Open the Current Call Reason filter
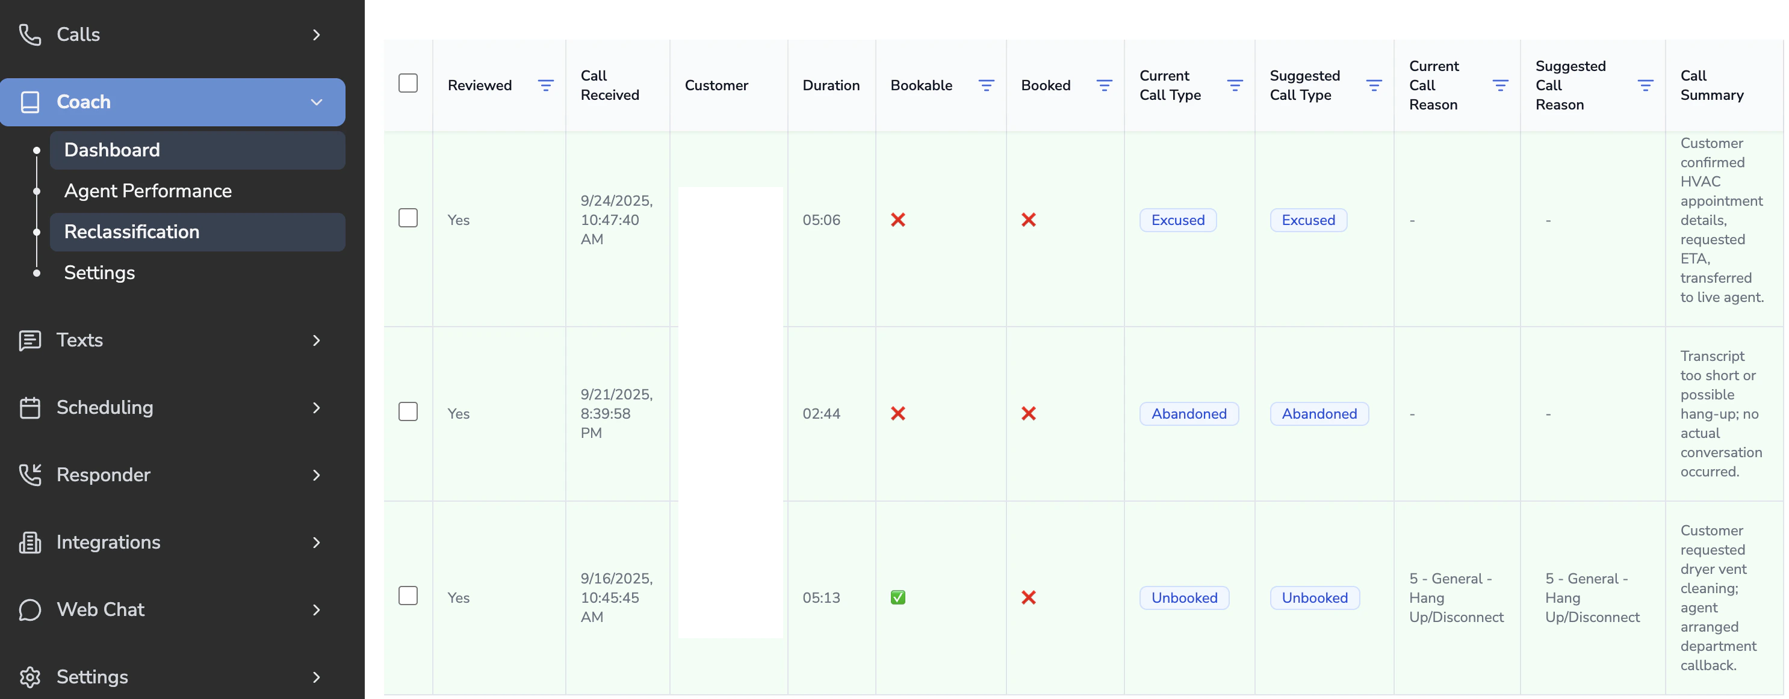Screen dimensions: 1789x699 click(x=1499, y=85)
